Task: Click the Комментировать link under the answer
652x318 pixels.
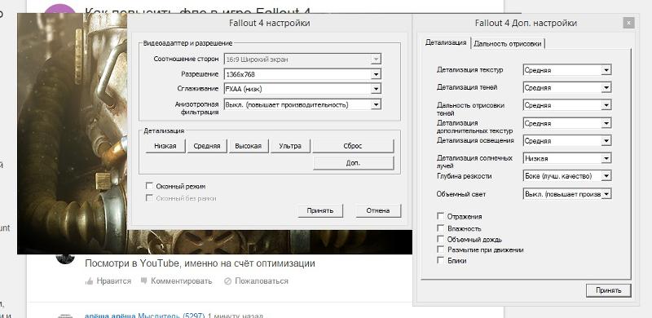Action: point(181,281)
